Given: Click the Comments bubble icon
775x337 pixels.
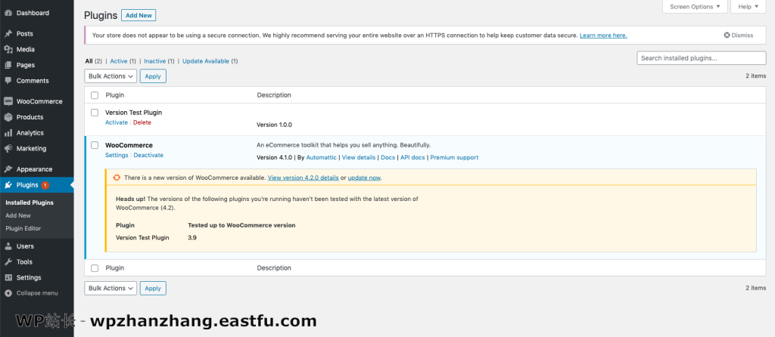Looking at the screenshot, I should (x=8, y=81).
